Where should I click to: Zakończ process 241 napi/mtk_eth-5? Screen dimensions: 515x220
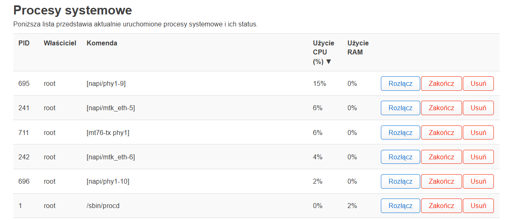click(441, 108)
